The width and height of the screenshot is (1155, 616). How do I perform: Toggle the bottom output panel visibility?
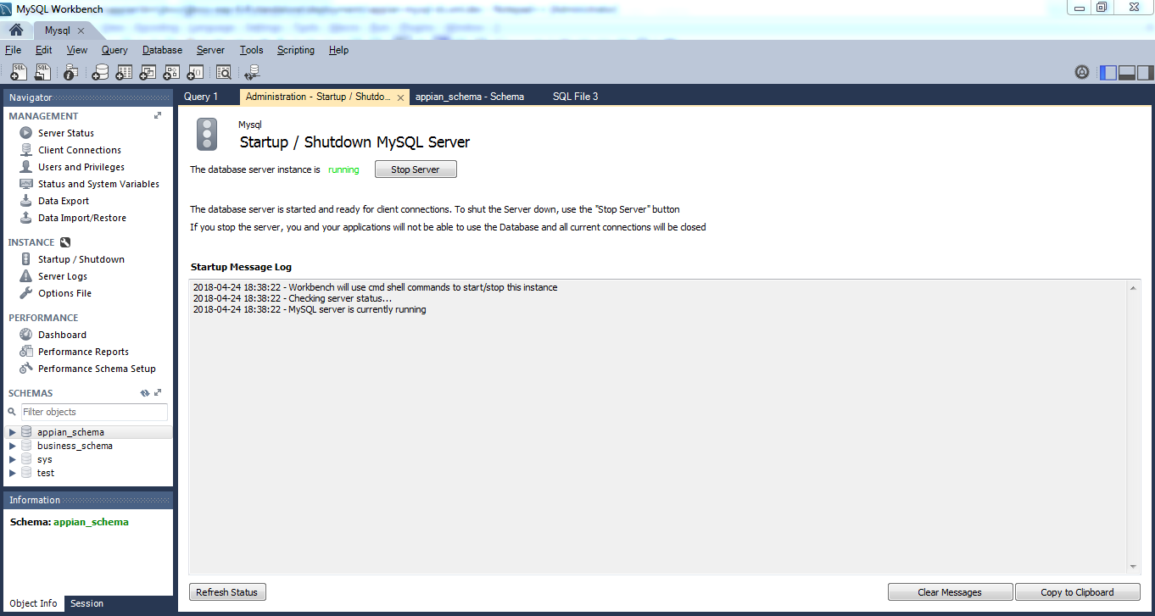coord(1127,72)
